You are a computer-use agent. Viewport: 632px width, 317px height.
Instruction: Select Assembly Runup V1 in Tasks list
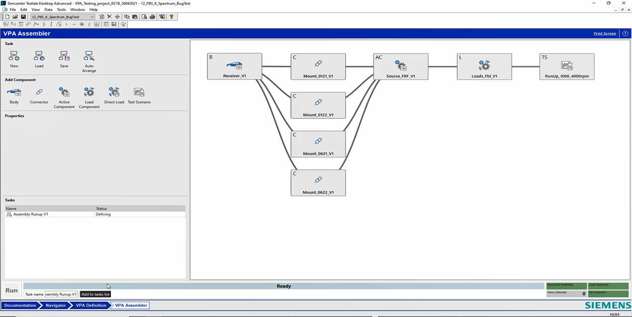coord(31,214)
